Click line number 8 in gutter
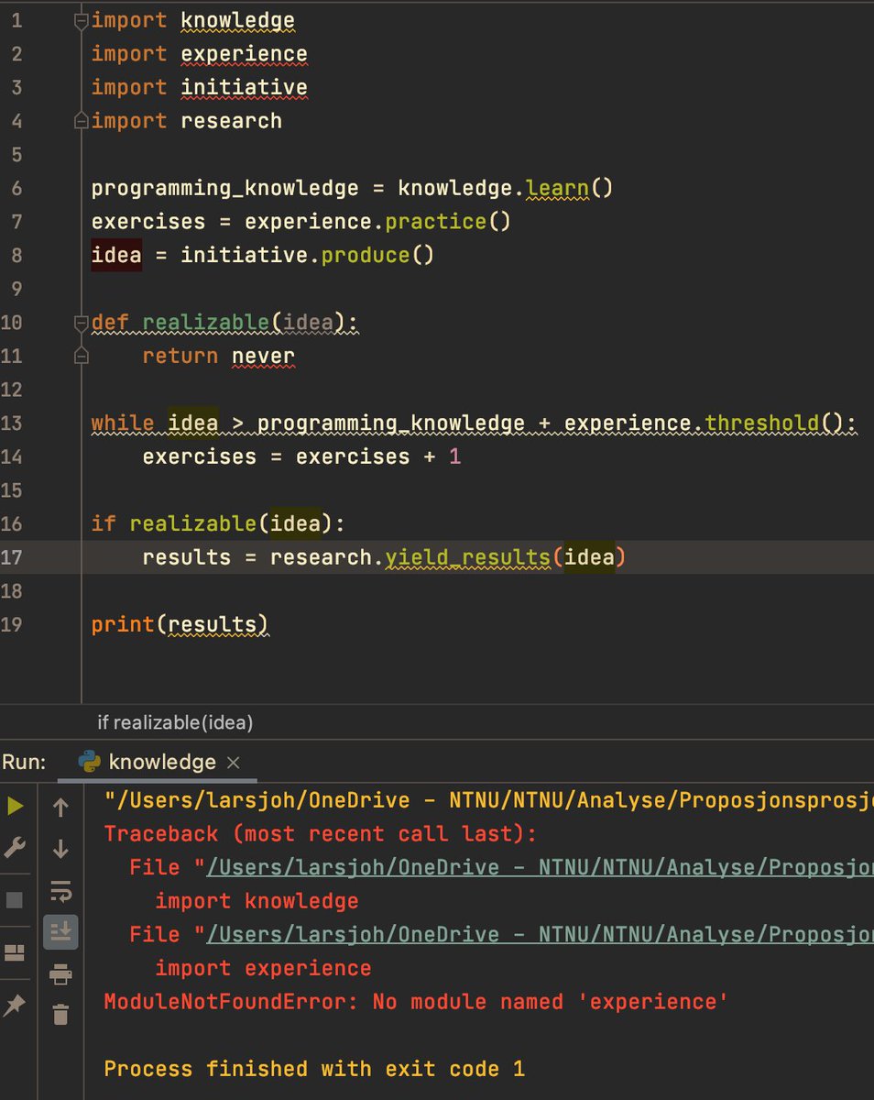This screenshot has width=874, height=1100. pos(17,255)
